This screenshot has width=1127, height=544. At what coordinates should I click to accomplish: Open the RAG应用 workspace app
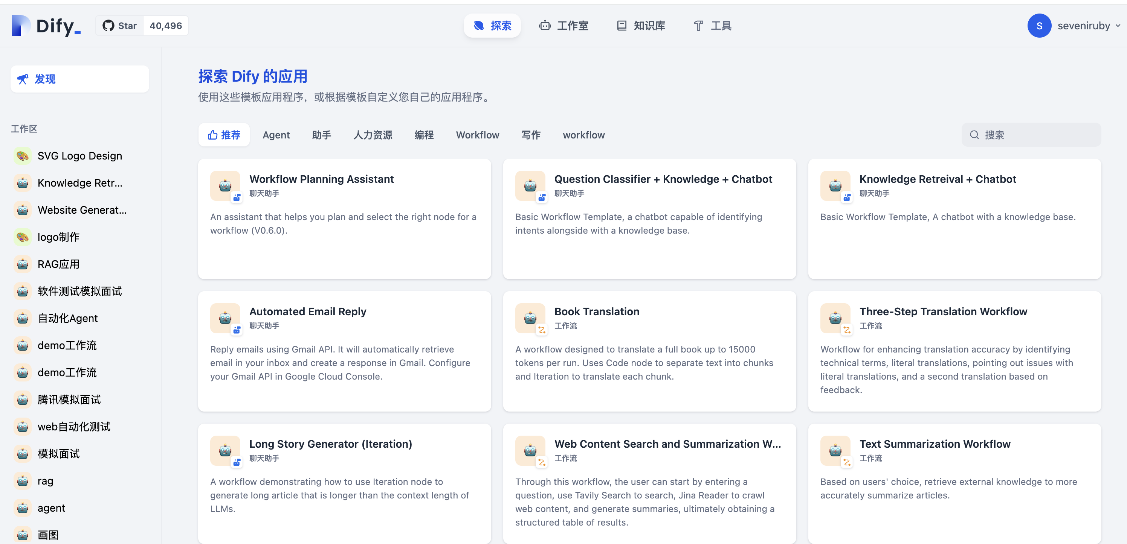pos(59,264)
